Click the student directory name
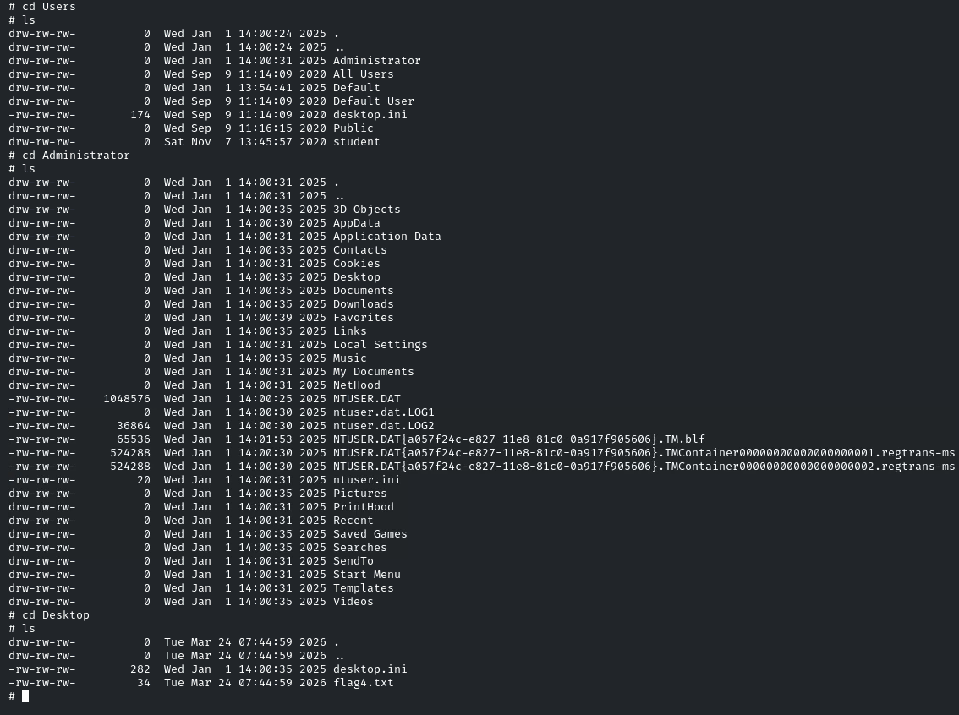 357,142
